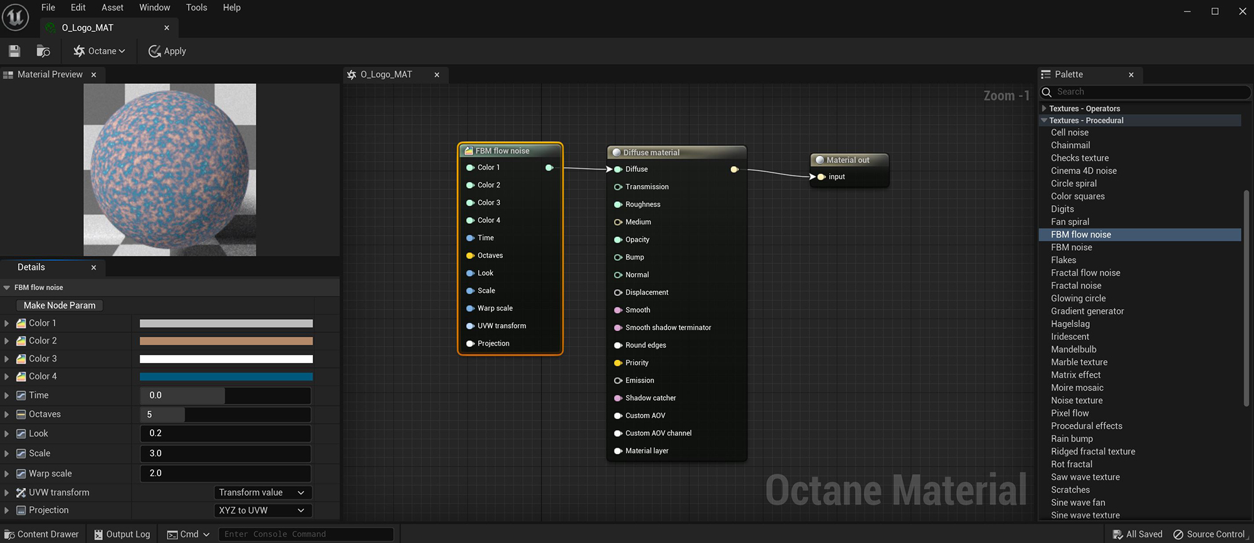Click the Priority pin on Diffuse material
Image resolution: width=1254 pixels, height=543 pixels.
[618, 363]
